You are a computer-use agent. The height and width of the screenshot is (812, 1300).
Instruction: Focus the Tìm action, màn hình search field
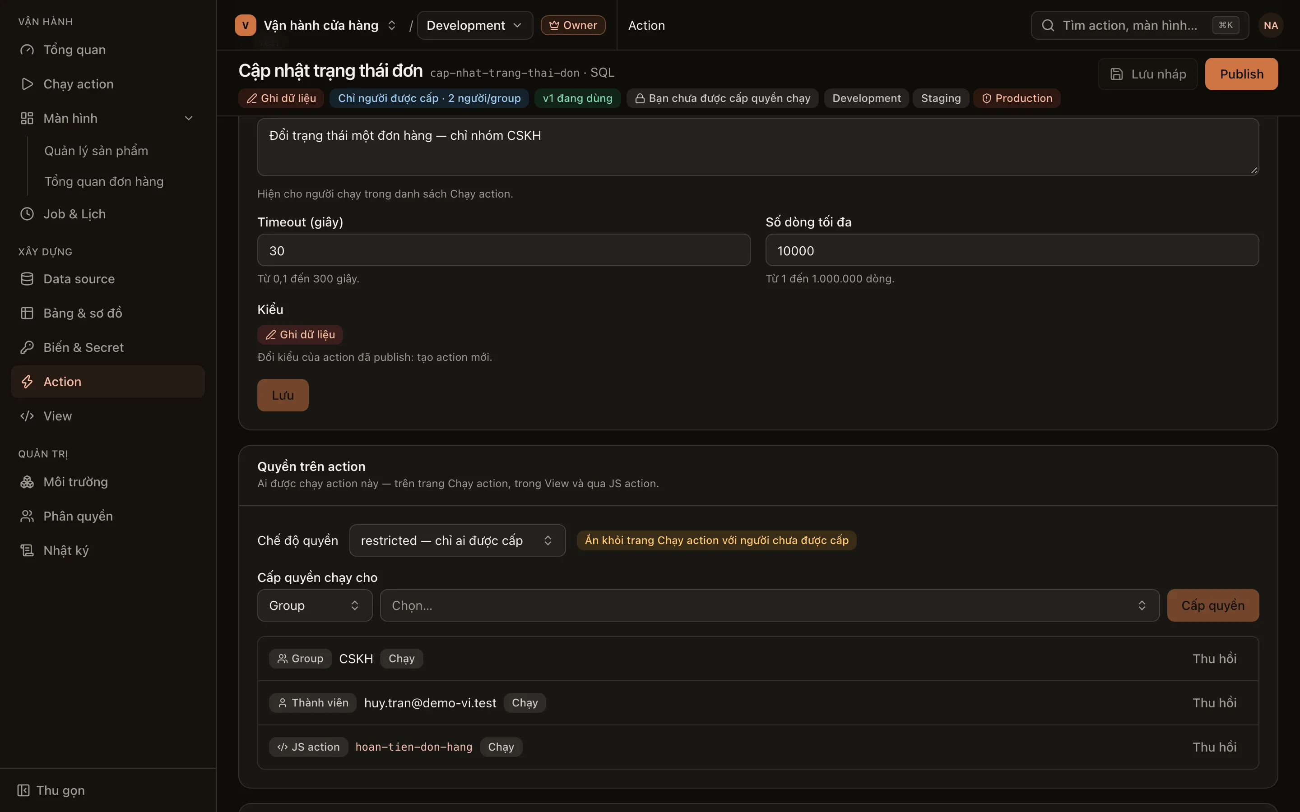click(1139, 25)
